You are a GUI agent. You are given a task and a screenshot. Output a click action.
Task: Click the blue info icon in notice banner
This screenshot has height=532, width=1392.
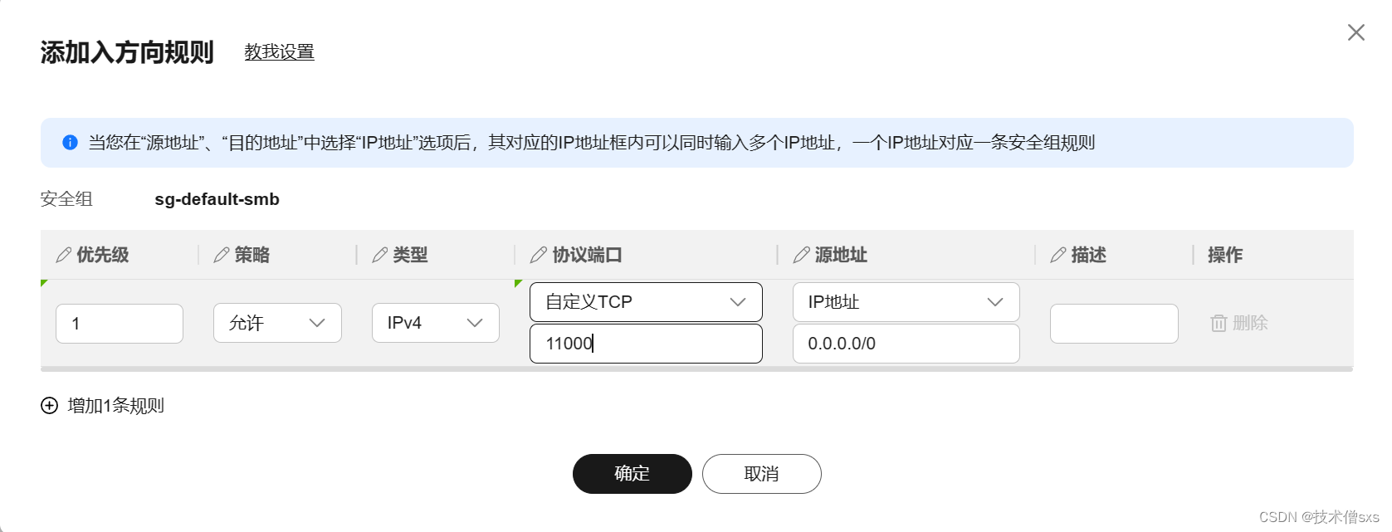[x=70, y=143]
